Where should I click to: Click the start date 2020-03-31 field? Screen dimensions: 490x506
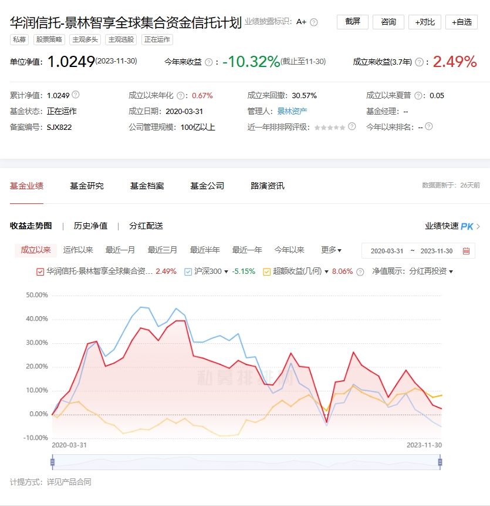pyautogui.click(x=387, y=251)
